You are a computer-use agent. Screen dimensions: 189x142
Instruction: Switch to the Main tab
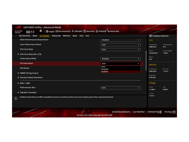[x=35, y=36]
